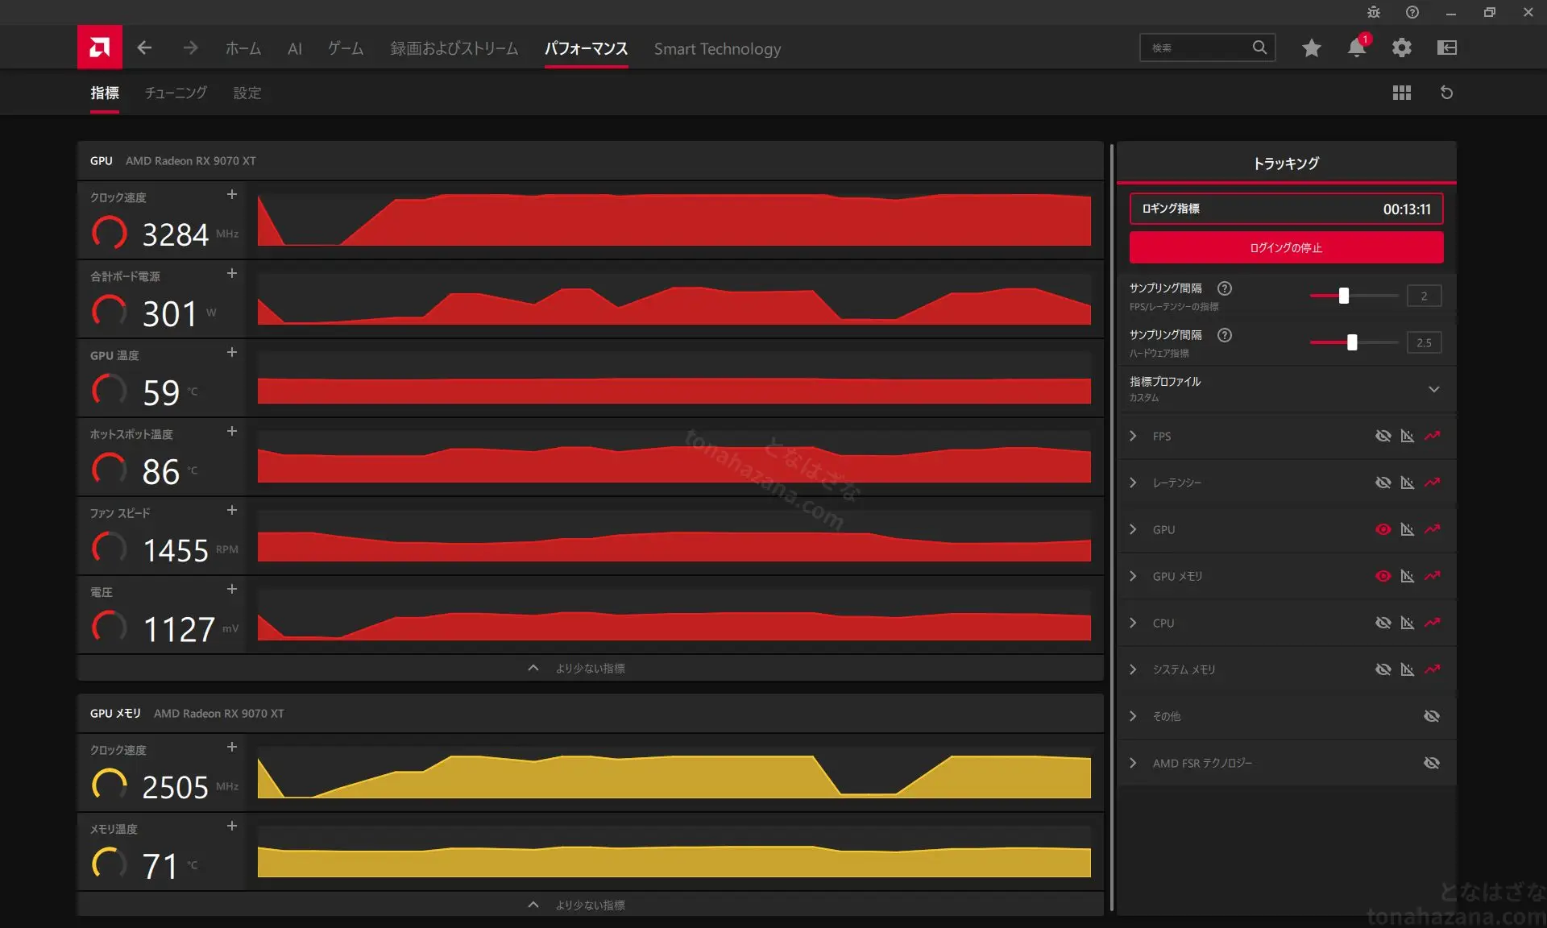Open the 指標プロファイル dropdown
Image resolution: width=1547 pixels, height=928 pixels.
click(x=1287, y=389)
